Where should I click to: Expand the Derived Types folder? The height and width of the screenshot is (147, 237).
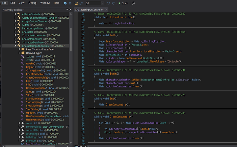(19, 53)
